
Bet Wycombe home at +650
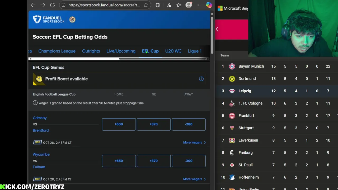(x=119, y=161)
